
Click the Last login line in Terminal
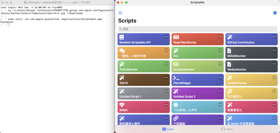click(x=31, y=8)
